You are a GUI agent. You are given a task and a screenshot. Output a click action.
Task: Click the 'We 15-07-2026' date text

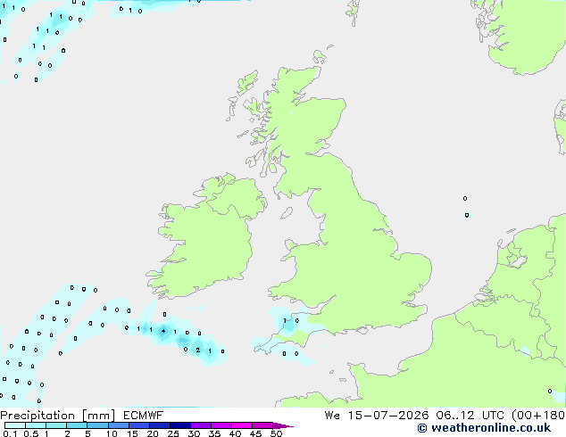coord(377,416)
